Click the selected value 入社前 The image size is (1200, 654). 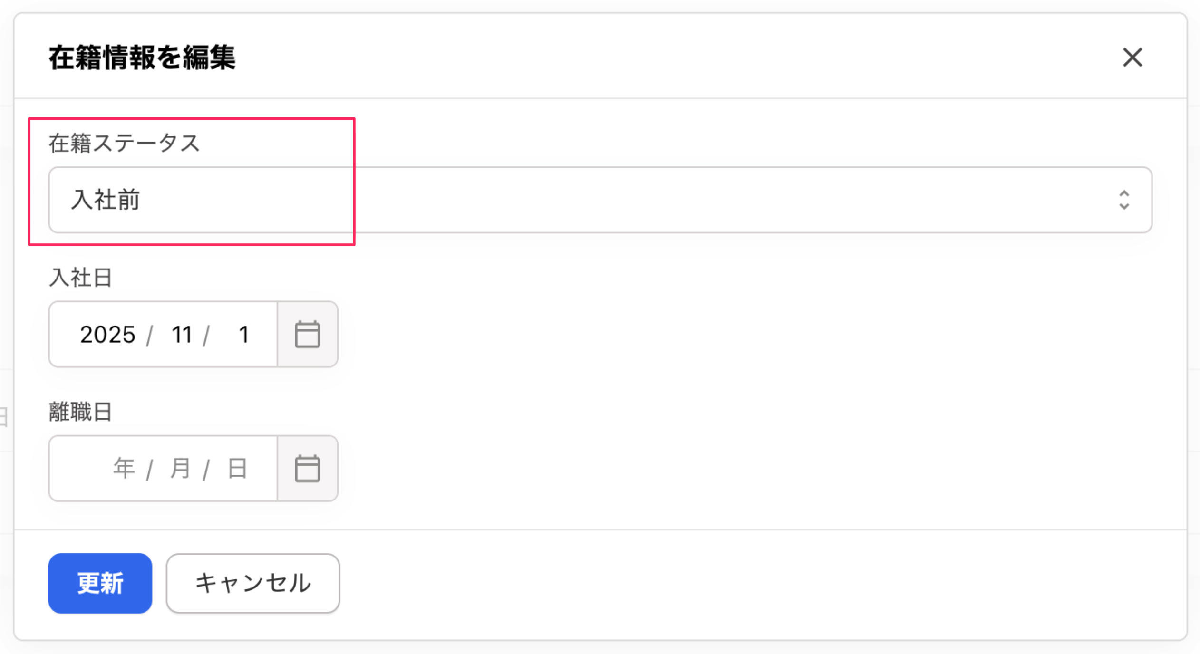[106, 200]
